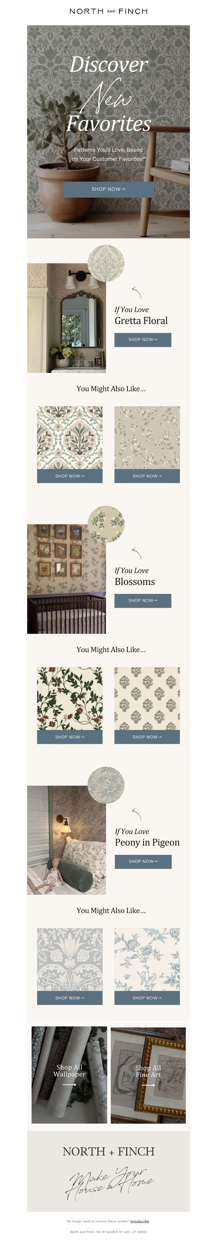
Task: Shop the blue toile floral pattern
Action: [147, 998]
